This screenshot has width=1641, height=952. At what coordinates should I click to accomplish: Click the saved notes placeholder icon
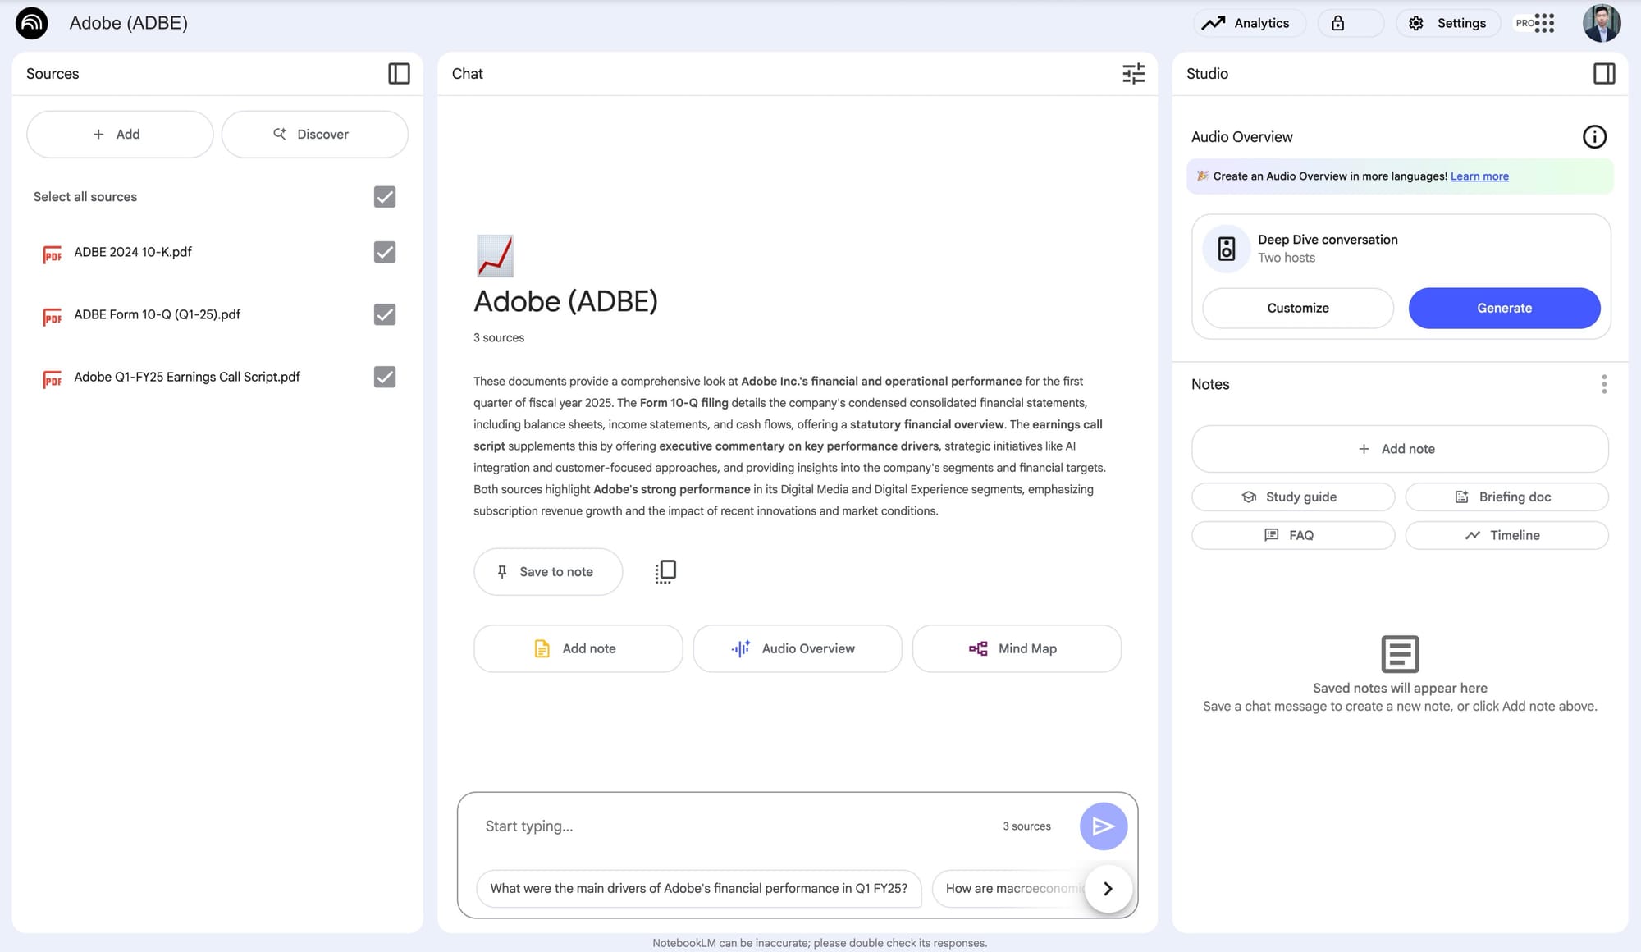(1400, 654)
